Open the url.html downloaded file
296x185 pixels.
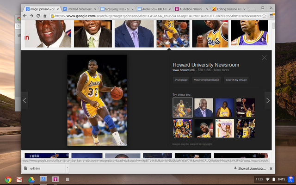pyautogui.click(x=44, y=168)
